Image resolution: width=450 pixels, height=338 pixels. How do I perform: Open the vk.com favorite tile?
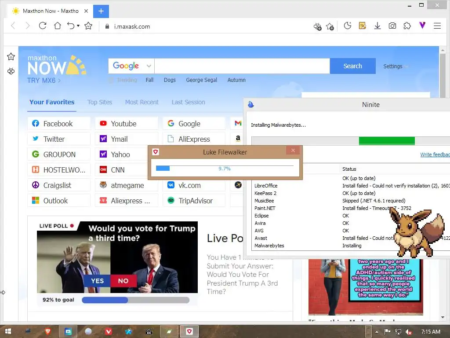[x=194, y=185]
